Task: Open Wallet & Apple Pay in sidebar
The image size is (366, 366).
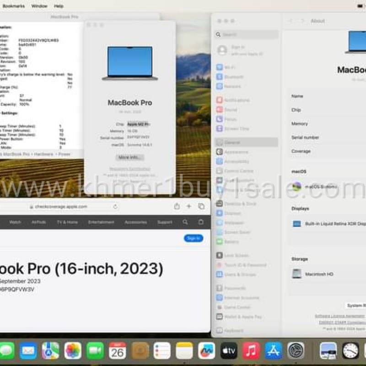Action: pos(246,317)
